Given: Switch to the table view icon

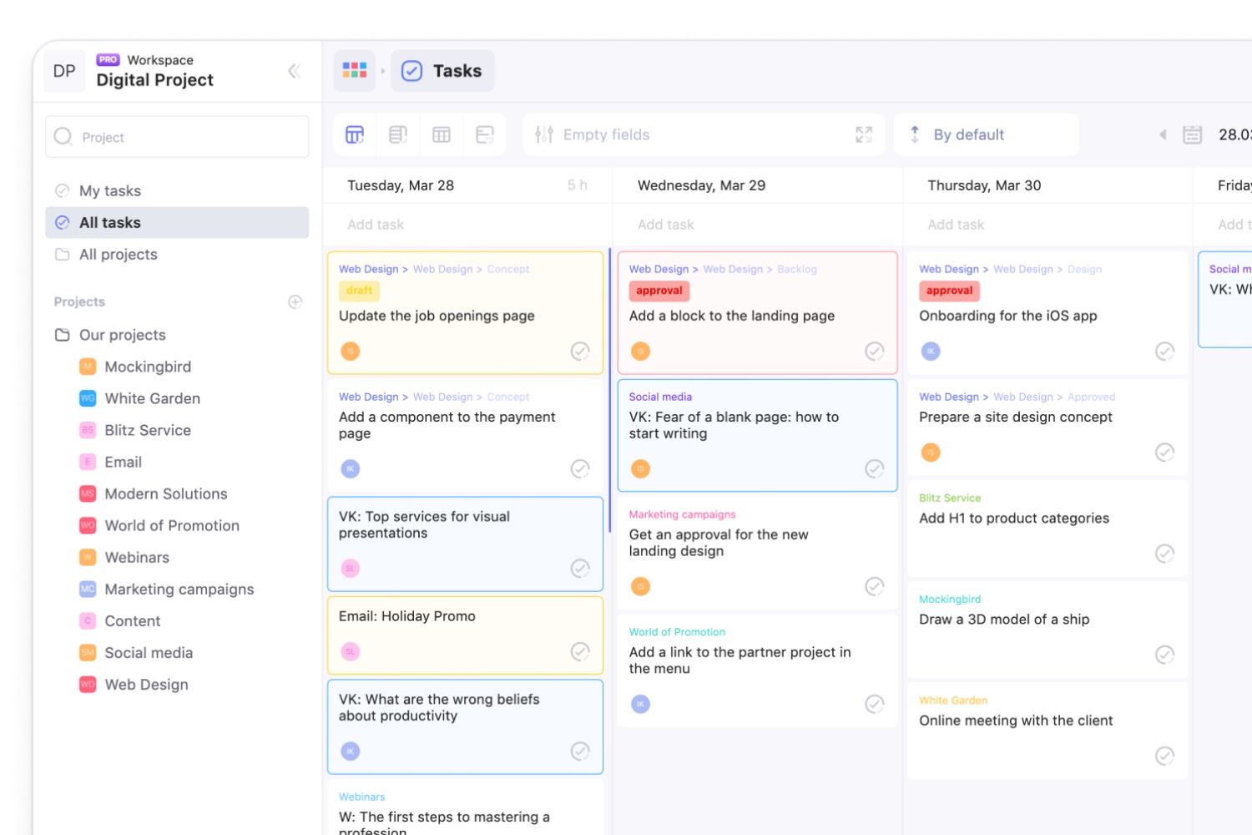Looking at the screenshot, I should 442,134.
